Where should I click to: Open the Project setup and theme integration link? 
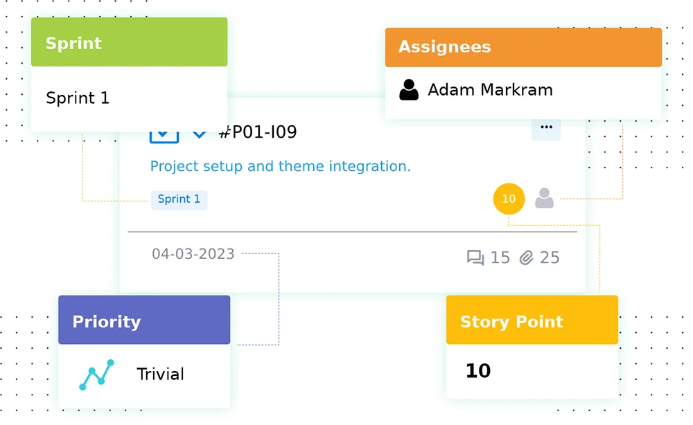point(280,166)
